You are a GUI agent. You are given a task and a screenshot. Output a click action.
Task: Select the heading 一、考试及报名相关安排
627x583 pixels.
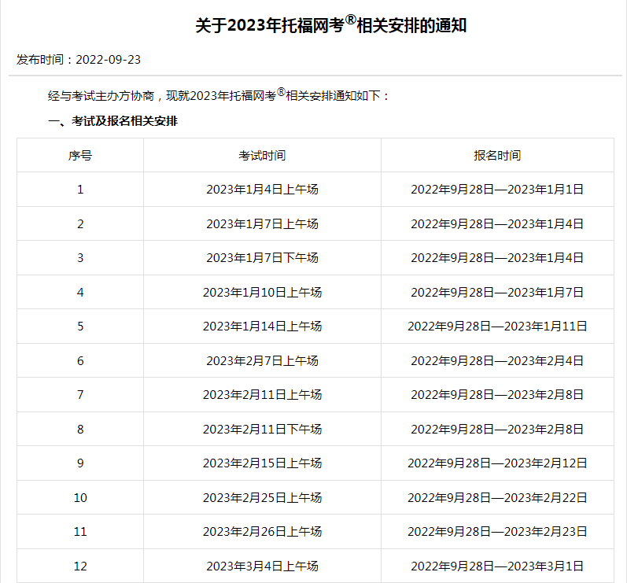(112, 120)
